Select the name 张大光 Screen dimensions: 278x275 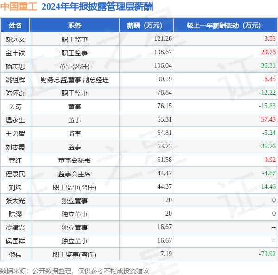tap(15, 201)
